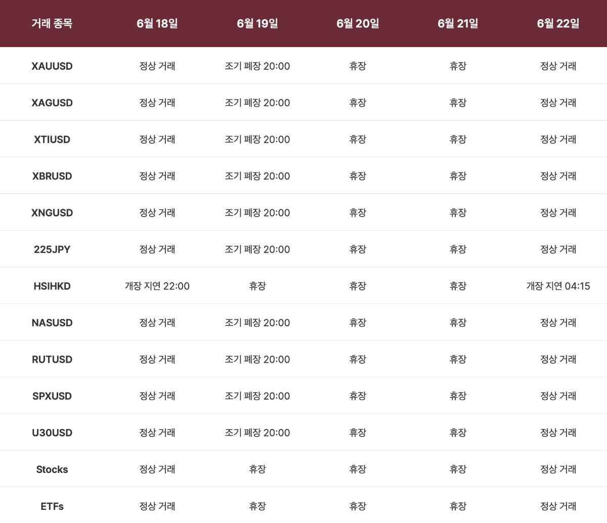
Task: Click XNGUSD's 조기 폐장 20:00 cell
Action: [257, 213]
